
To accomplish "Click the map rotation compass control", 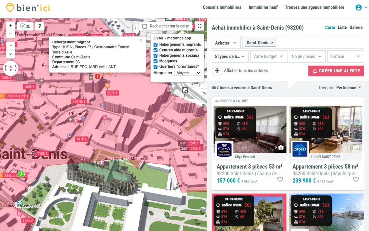I will tap(11, 68).
